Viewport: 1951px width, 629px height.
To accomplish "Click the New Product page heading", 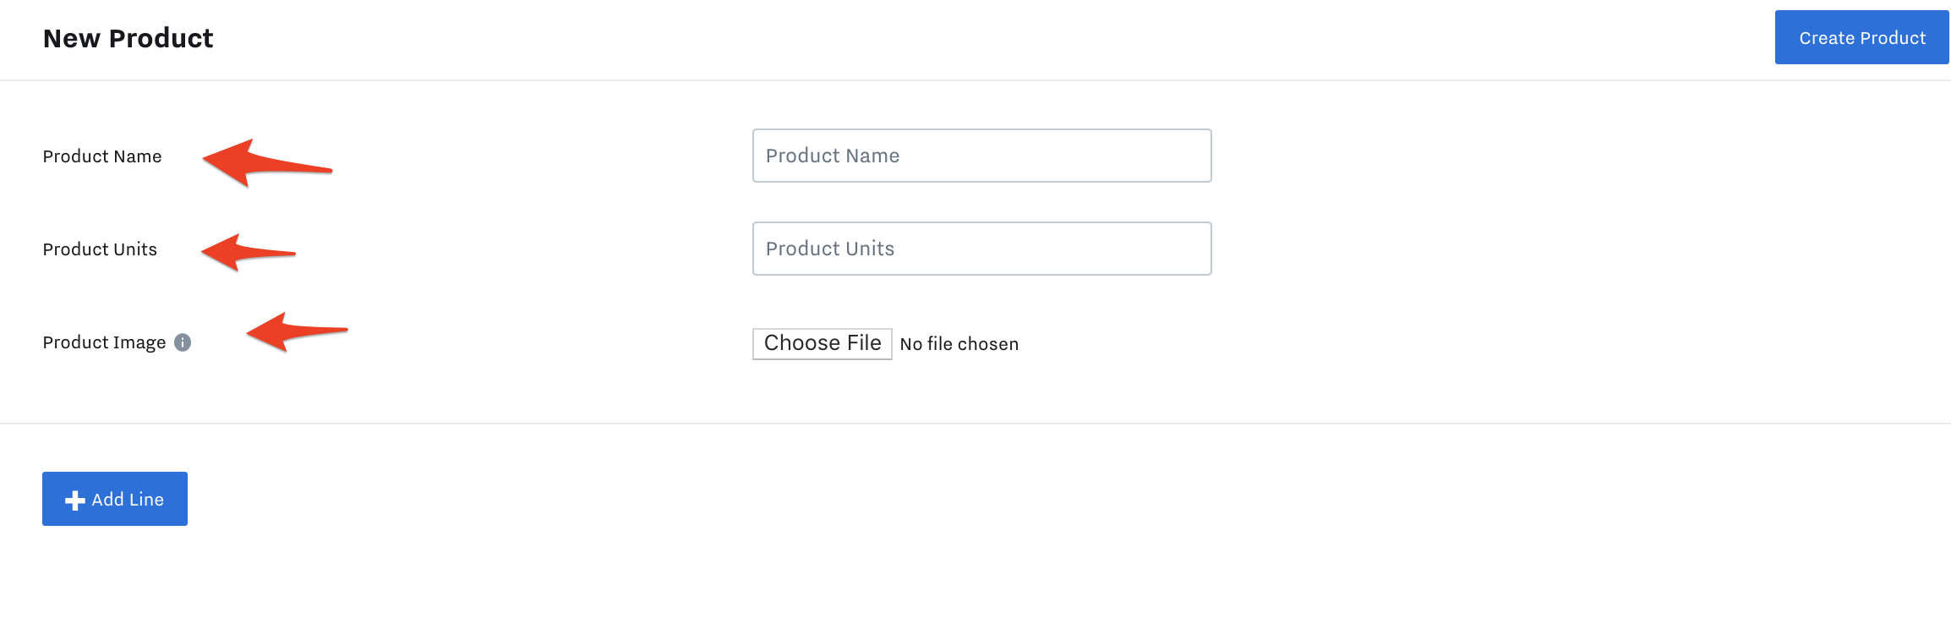I will [128, 38].
